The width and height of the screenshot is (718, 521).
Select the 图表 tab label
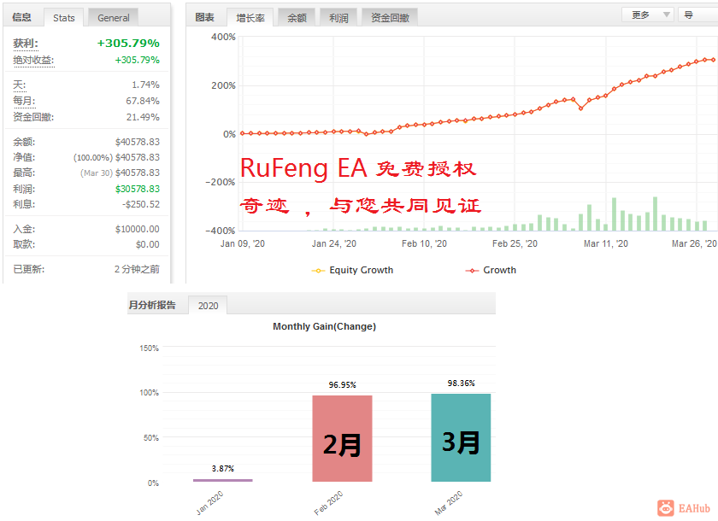(204, 17)
